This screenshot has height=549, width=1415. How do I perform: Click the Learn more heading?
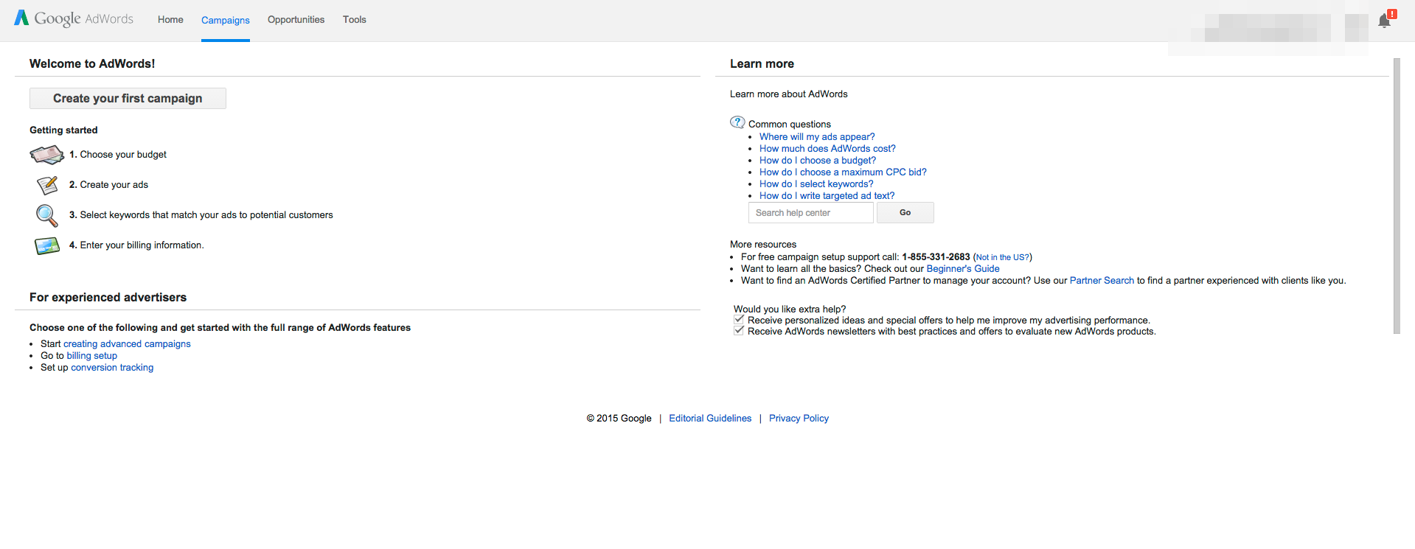coord(762,64)
